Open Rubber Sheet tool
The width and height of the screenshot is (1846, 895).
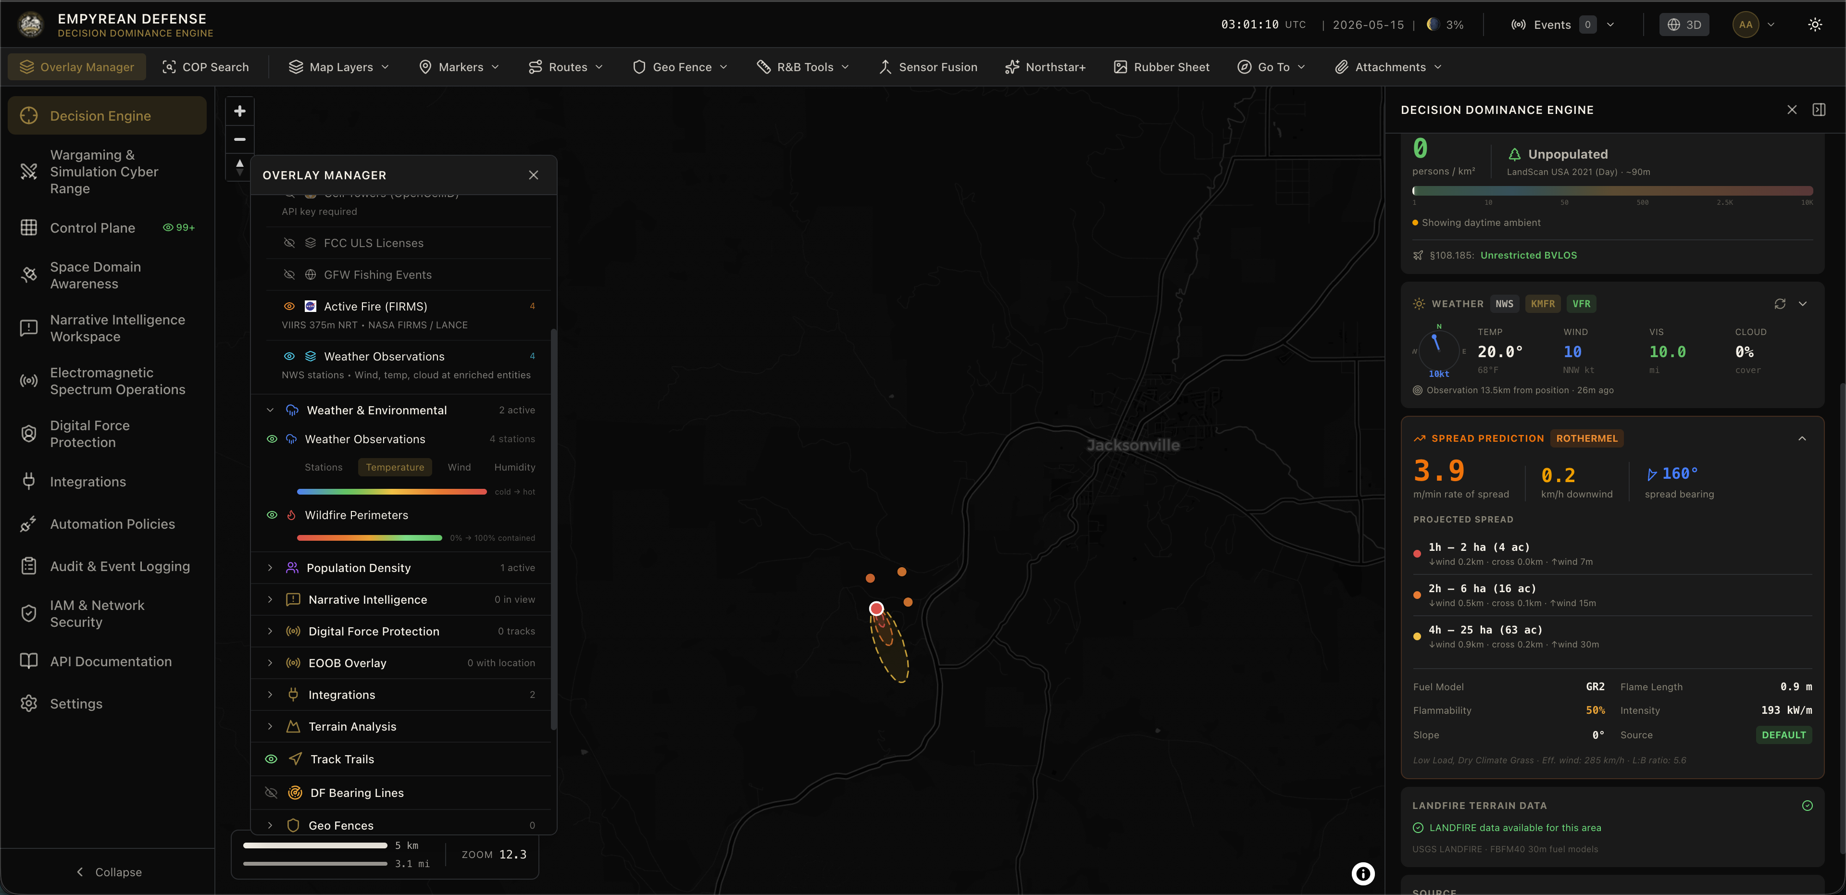point(1161,67)
